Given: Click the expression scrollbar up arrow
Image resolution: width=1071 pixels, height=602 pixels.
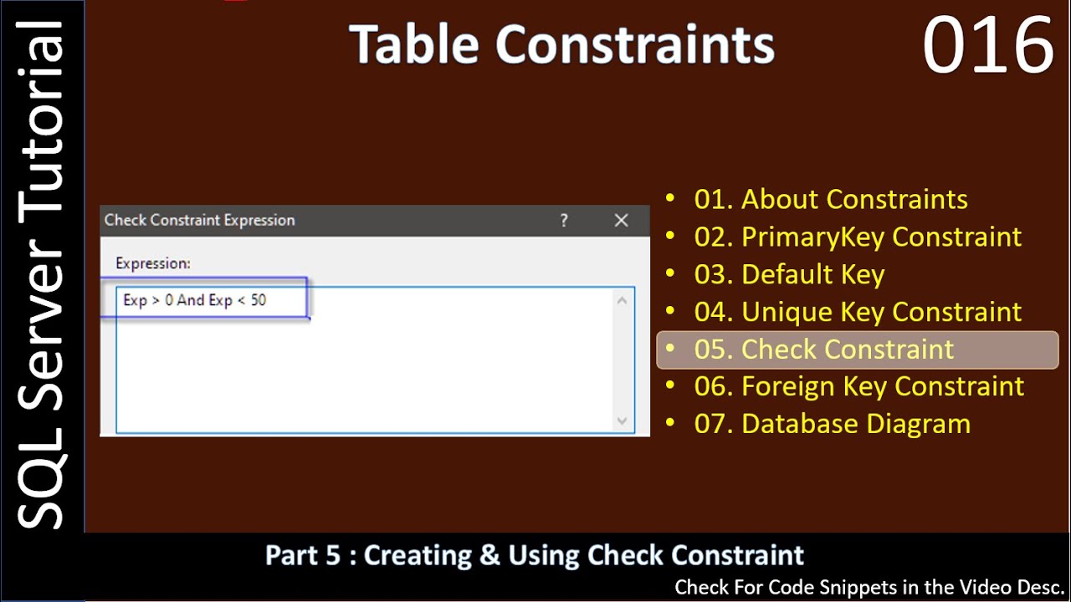Looking at the screenshot, I should tap(622, 301).
